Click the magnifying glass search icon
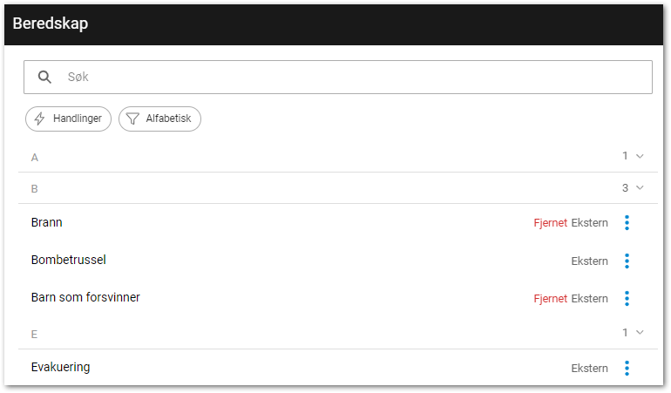This screenshot has width=671, height=393. tap(45, 77)
